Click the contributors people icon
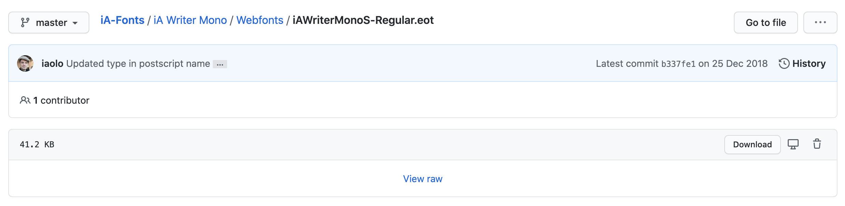 pyautogui.click(x=25, y=100)
